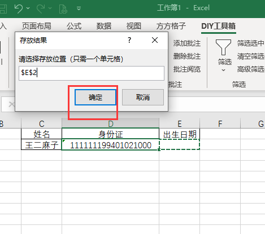
Task: Click the cell with 111111199401021000
Action: 111,144
